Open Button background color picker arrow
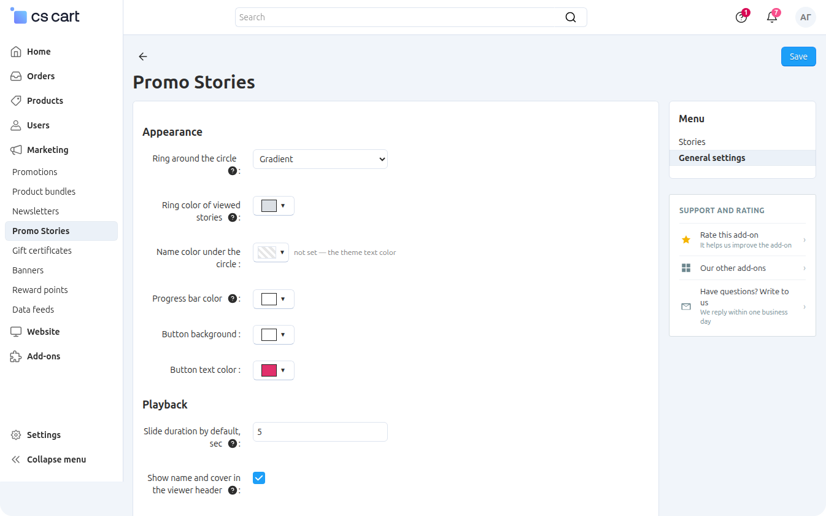Image resolution: width=826 pixels, height=516 pixels. (x=283, y=335)
